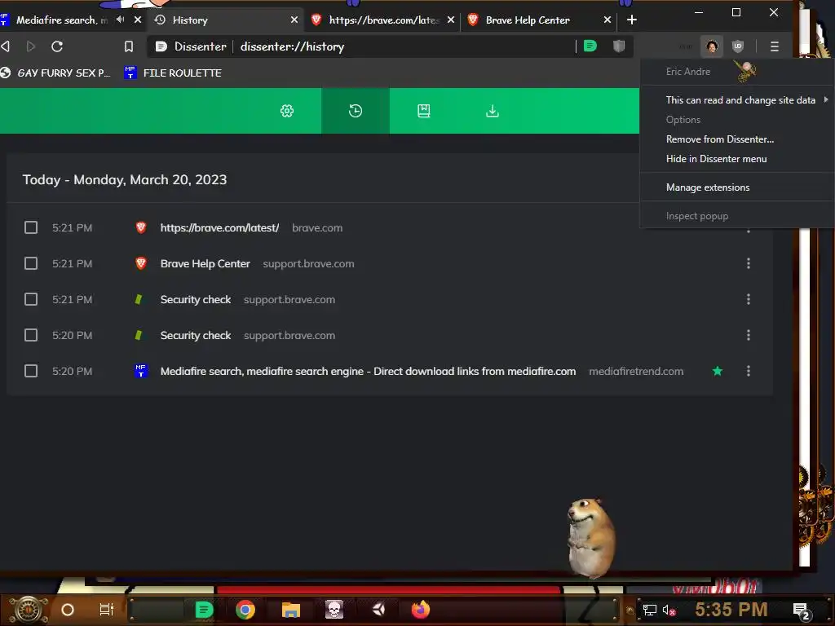This screenshot has height=626, width=835.
Task: Open Cortana circle in taskbar
Action: tap(68, 610)
